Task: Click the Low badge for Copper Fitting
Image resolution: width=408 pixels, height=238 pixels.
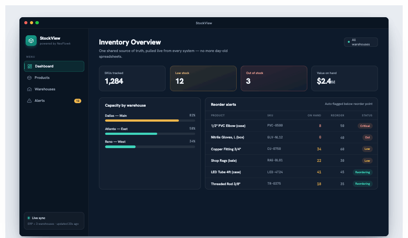Action: pos(367,149)
